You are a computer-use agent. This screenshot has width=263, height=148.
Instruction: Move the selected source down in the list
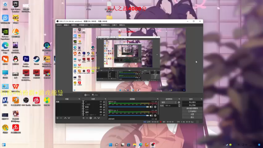pyautogui.click(x=99, y=118)
